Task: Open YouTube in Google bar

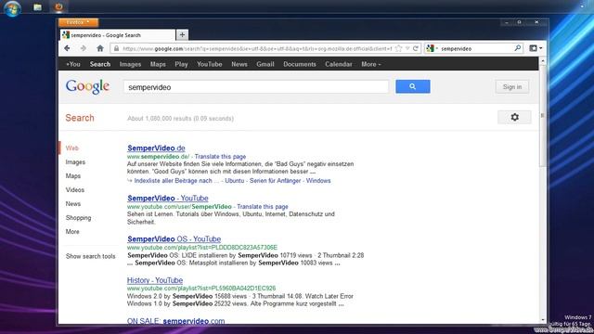Action: (x=210, y=64)
